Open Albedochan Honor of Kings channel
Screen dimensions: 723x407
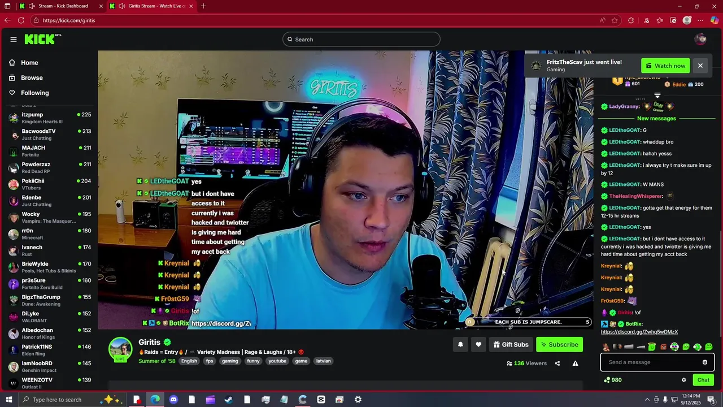click(x=50, y=334)
